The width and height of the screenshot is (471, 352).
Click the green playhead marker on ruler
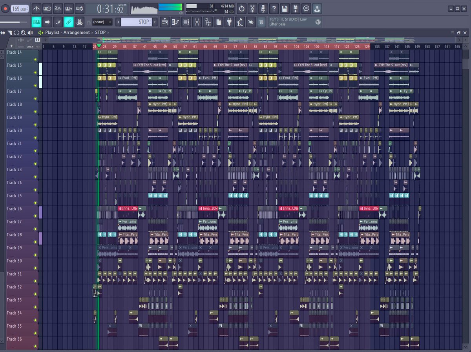tap(99, 46)
